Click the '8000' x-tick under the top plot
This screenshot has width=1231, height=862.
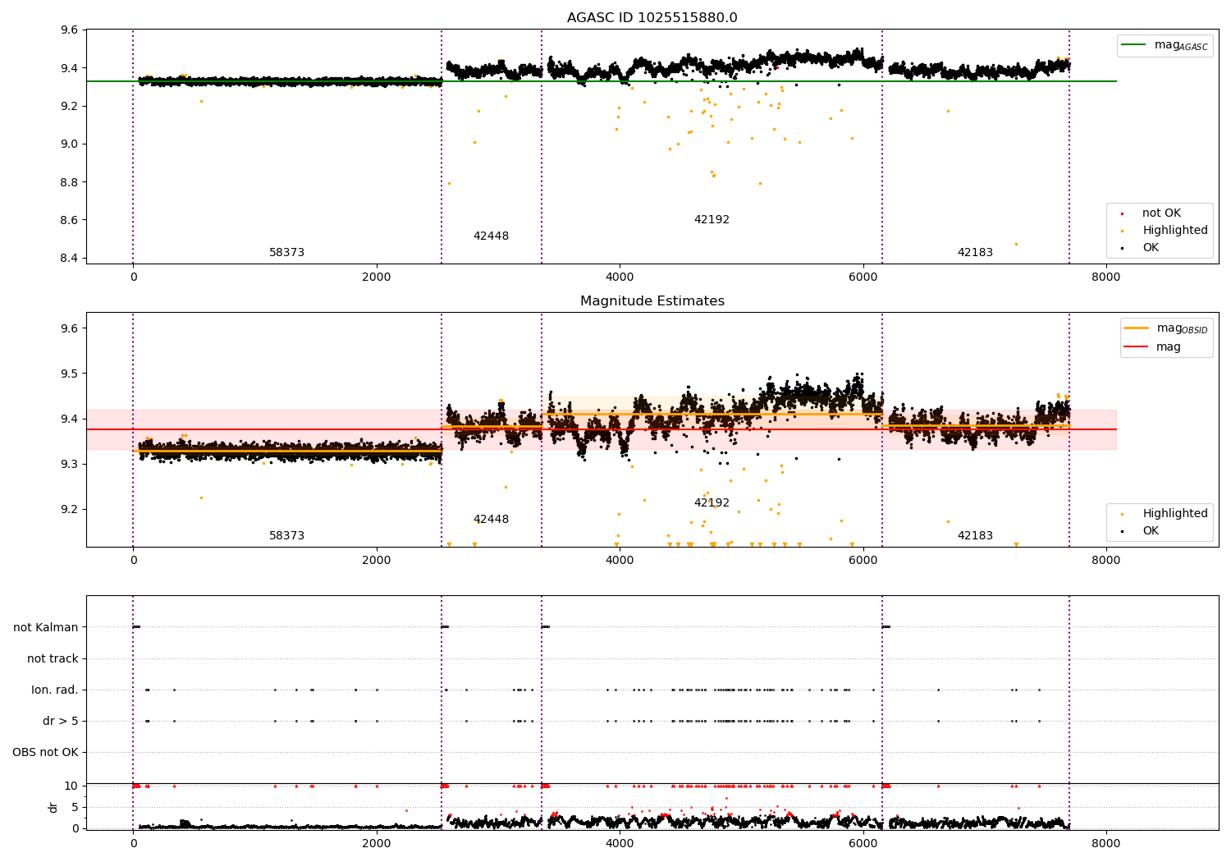1105,277
